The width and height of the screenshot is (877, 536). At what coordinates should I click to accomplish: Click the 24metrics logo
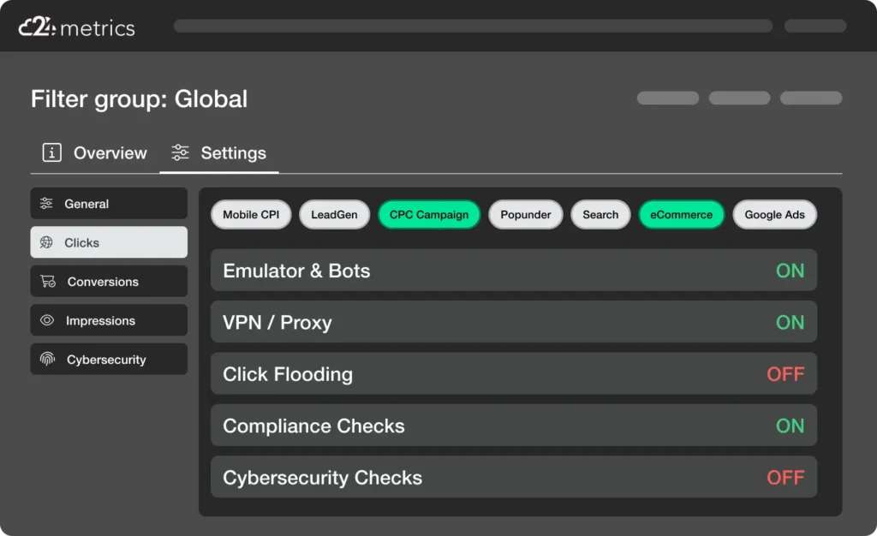[x=76, y=27]
